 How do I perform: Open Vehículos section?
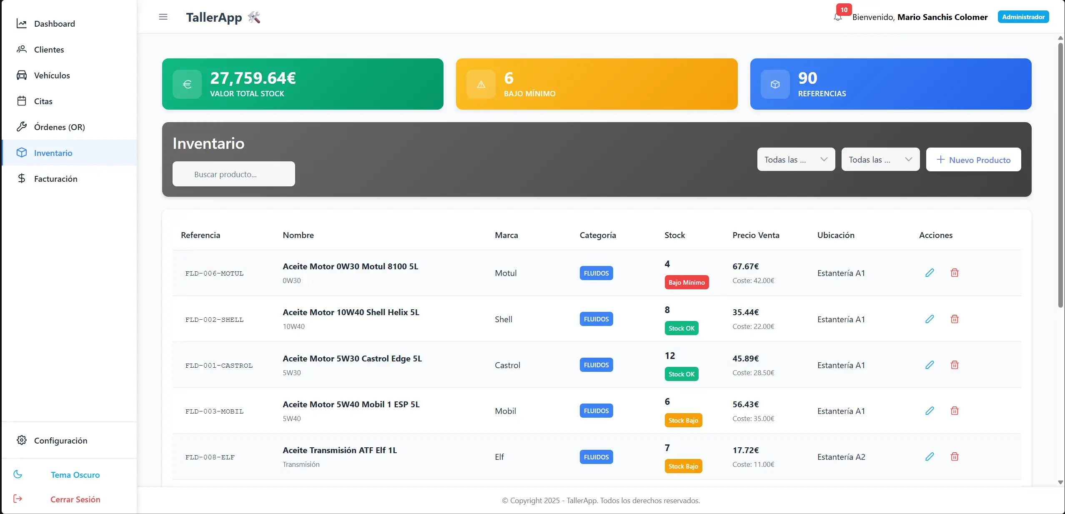(x=69, y=75)
